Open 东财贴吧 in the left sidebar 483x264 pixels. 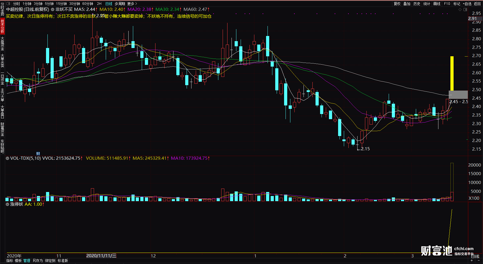point(2,146)
